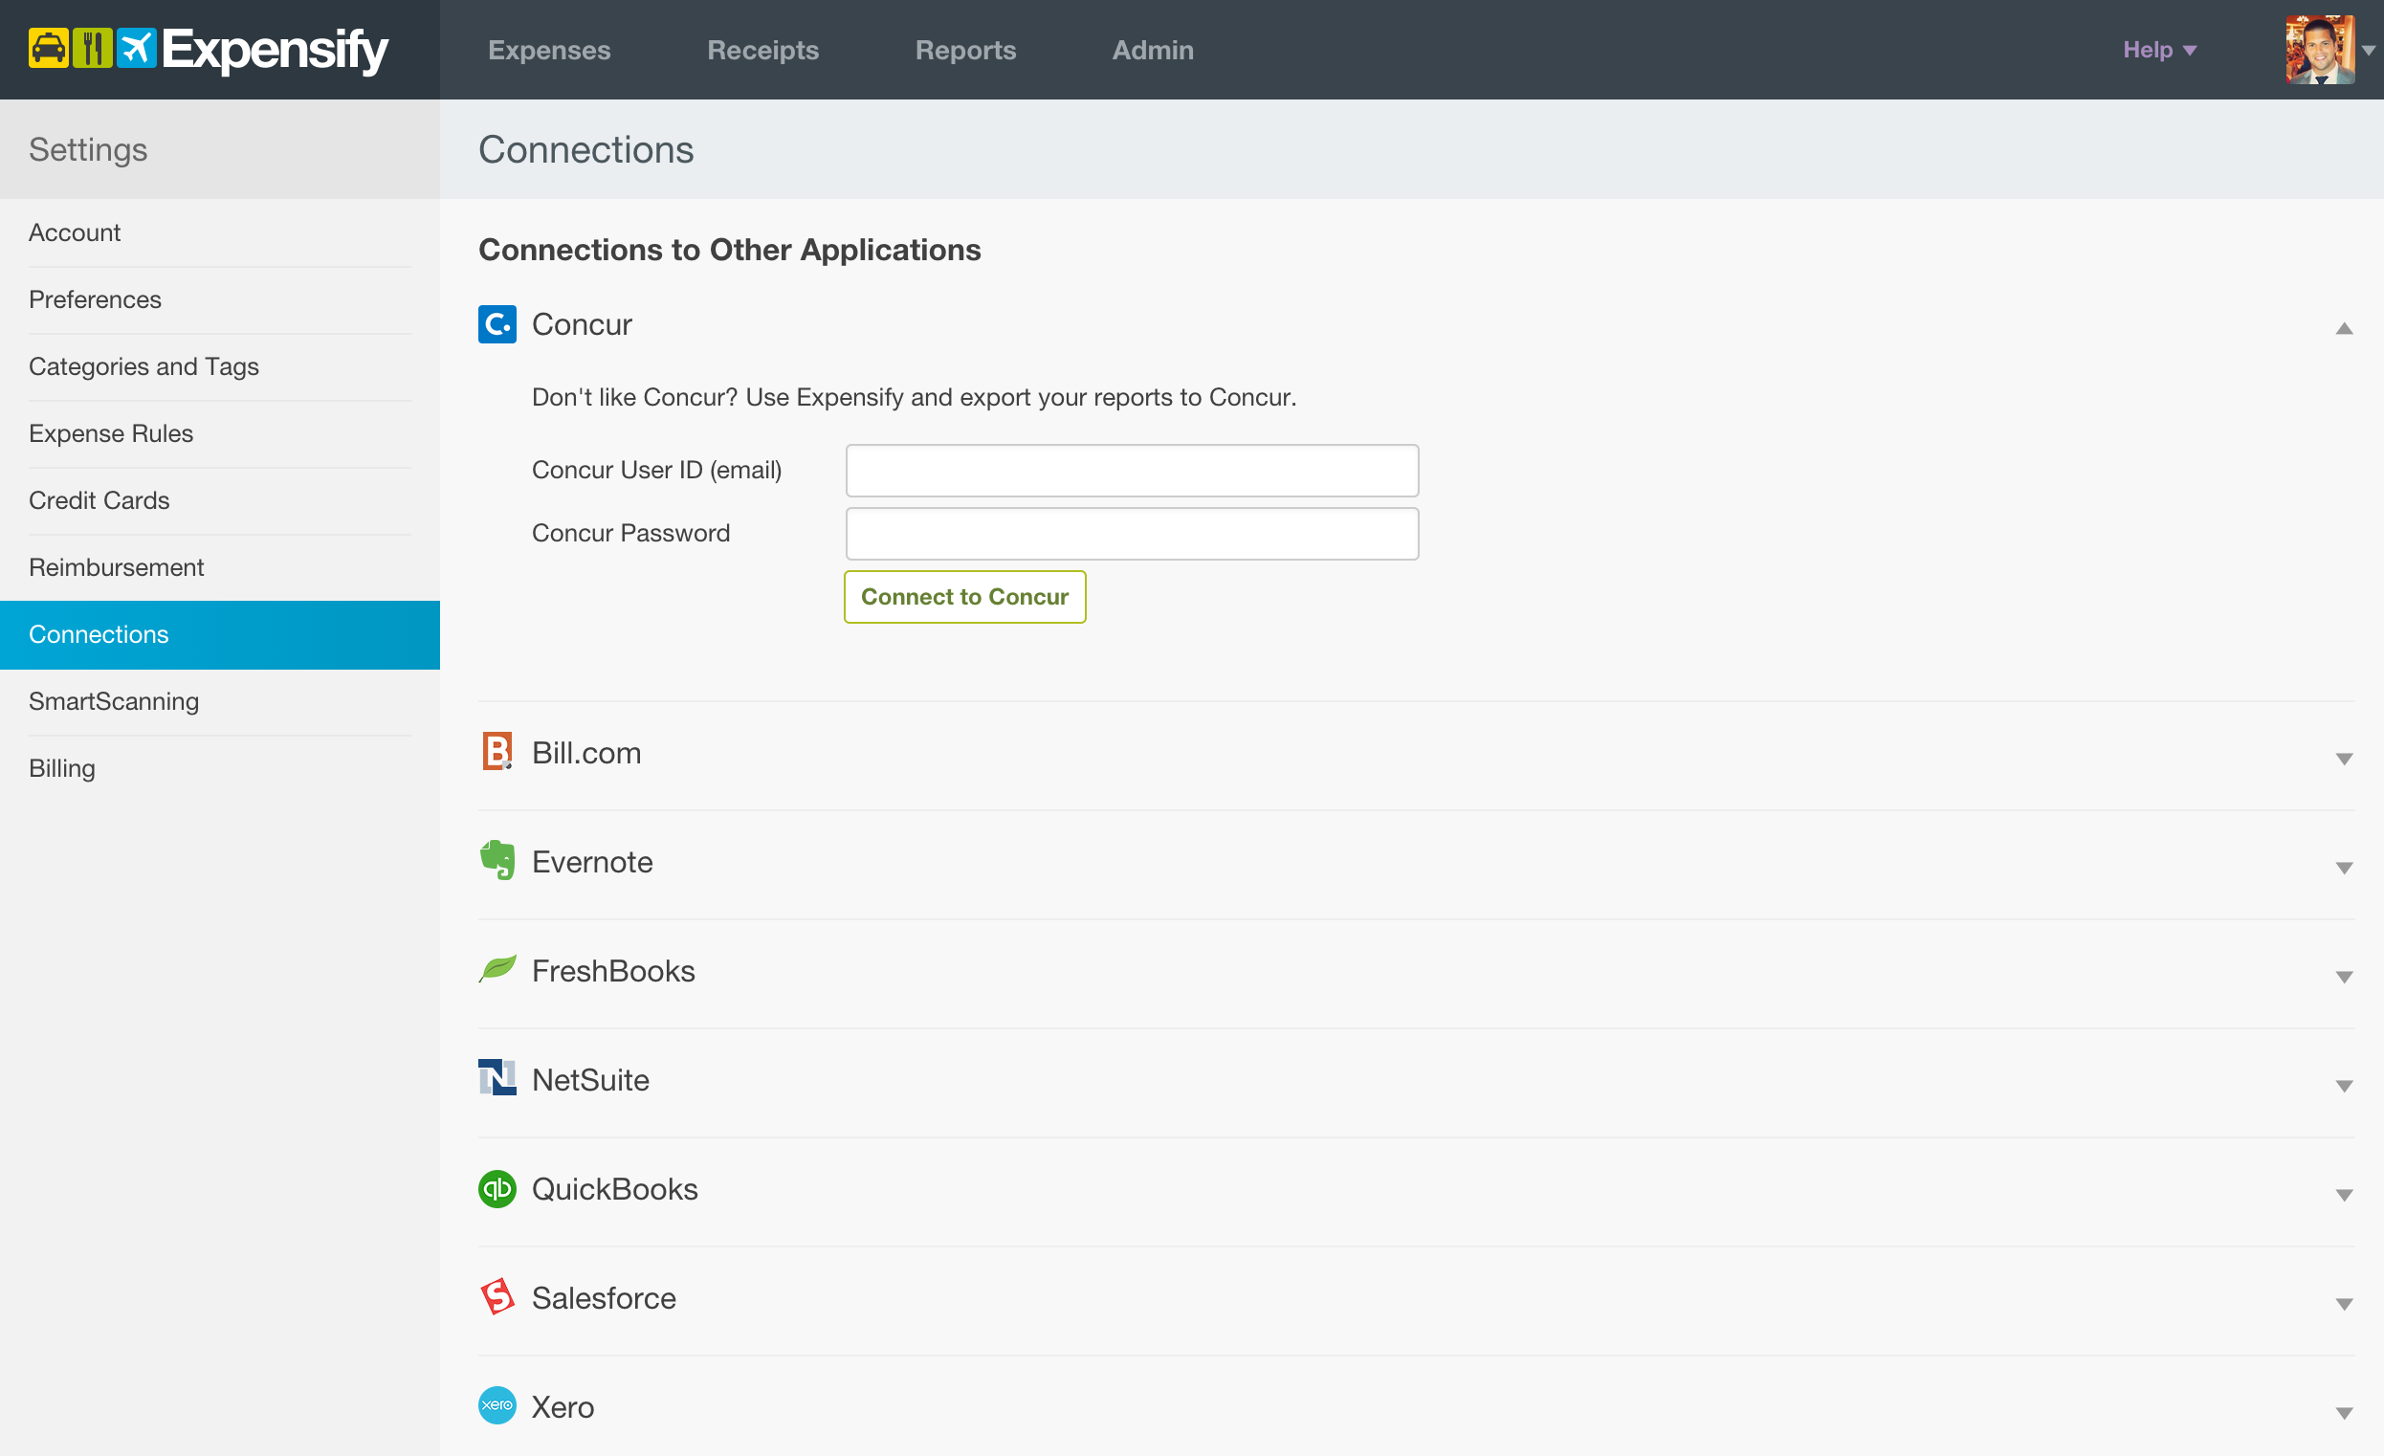
Task: Click the Salesforce icon
Action: click(x=497, y=1297)
